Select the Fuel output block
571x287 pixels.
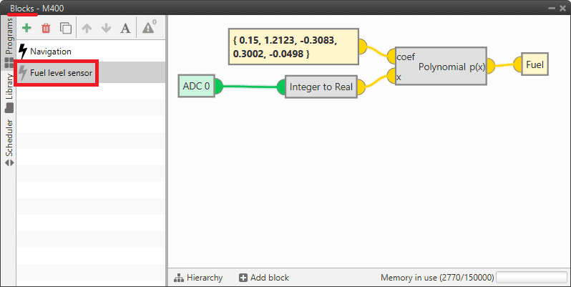[x=535, y=64]
